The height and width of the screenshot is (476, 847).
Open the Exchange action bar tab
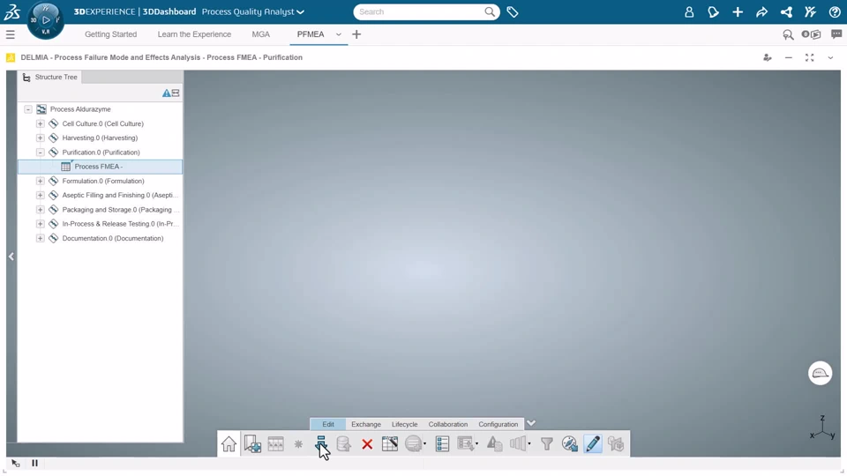tap(365, 424)
